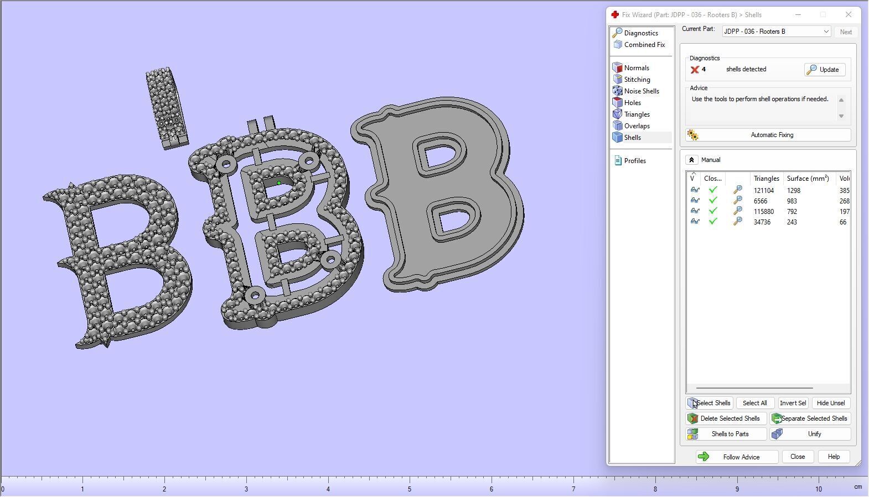
Task: Click the Holes icon
Action: pos(618,103)
